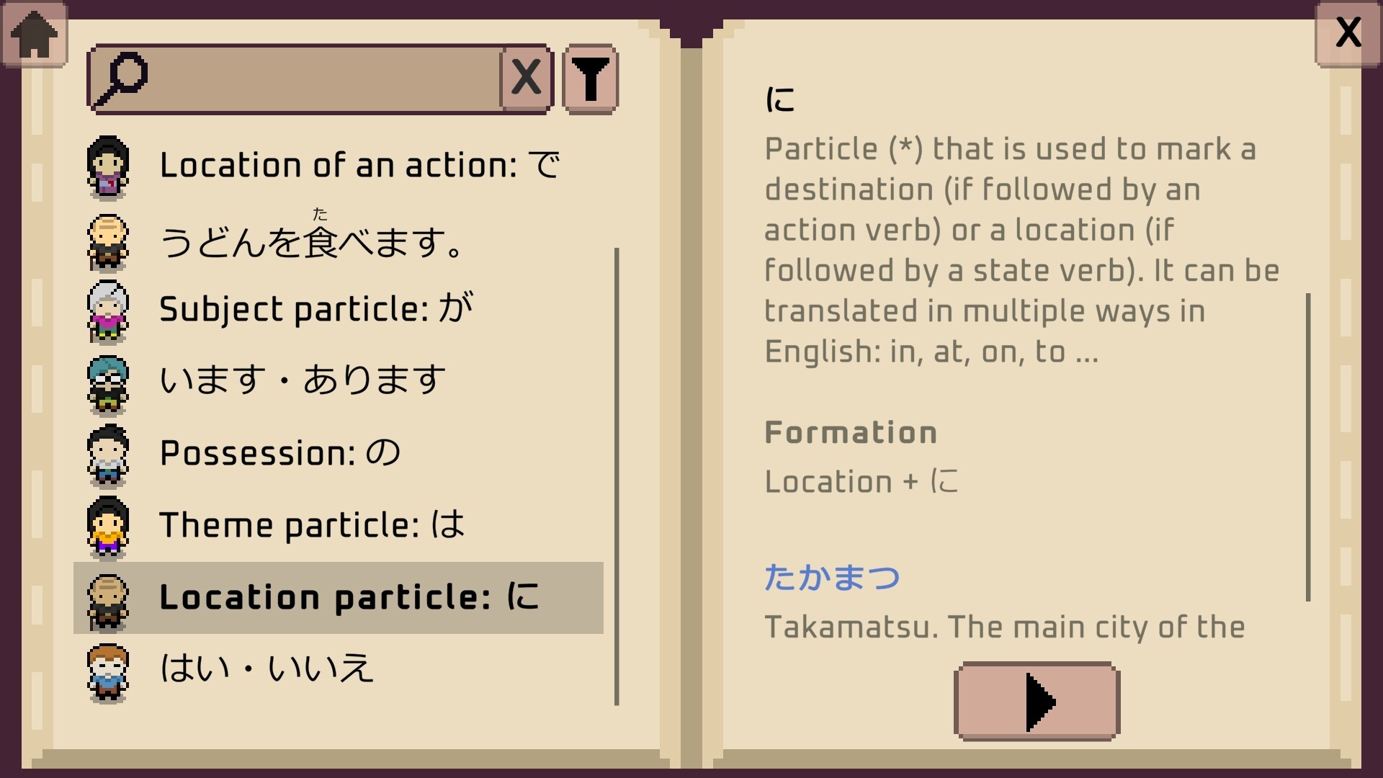Click the blue たかまつ vocabulary link
Screen dimensions: 1383x778
click(x=832, y=577)
